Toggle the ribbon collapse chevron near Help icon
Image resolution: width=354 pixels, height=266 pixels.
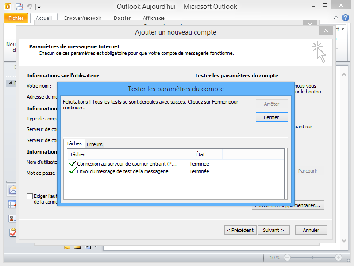pos(336,19)
